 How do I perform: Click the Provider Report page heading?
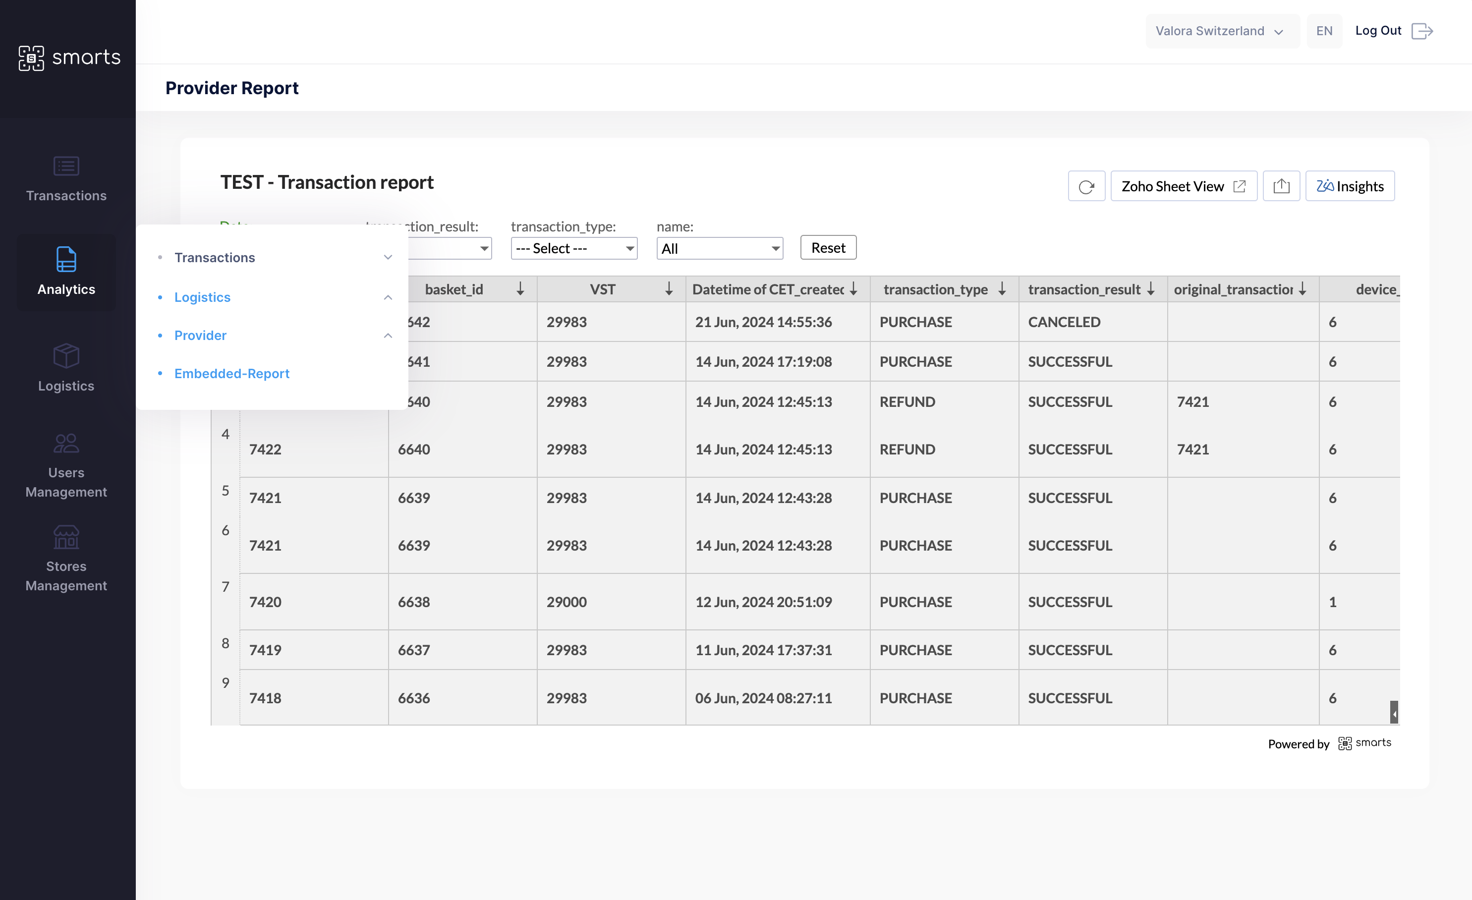[x=232, y=88]
